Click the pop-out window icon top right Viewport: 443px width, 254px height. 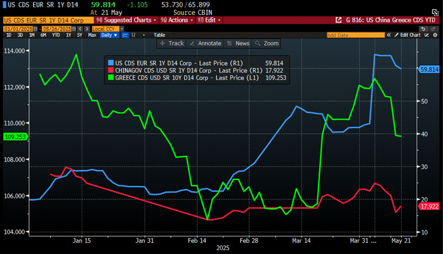(x=435, y=12)
